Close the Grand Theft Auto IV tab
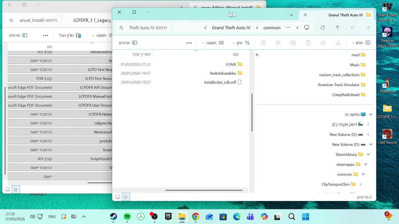Viewport: 399px width, 224px height. tap(305, 15)
